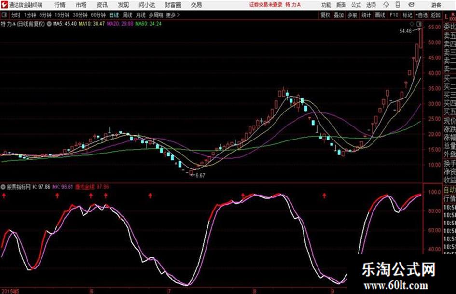Toggle the left panel icon beside 分时
This screenshot has width=456, height=294.
[x=4, y=15]
